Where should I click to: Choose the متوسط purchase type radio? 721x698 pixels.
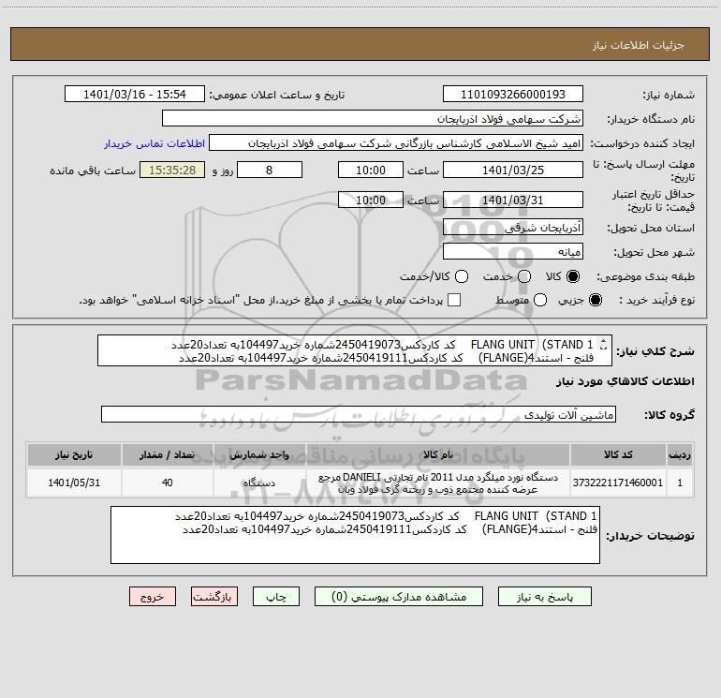coord(540,300)
